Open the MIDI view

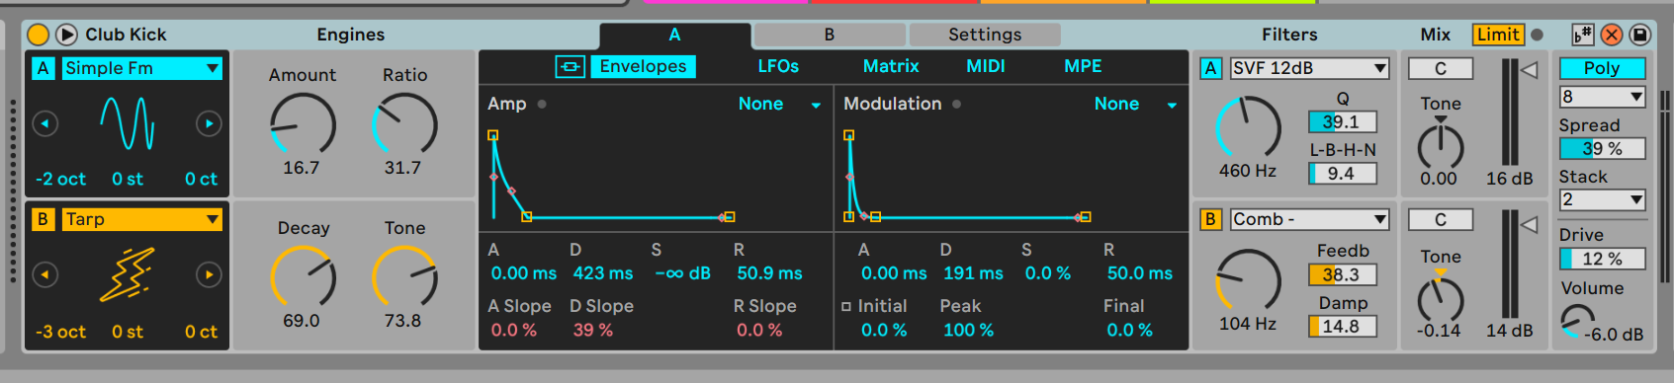click(985, 66)
